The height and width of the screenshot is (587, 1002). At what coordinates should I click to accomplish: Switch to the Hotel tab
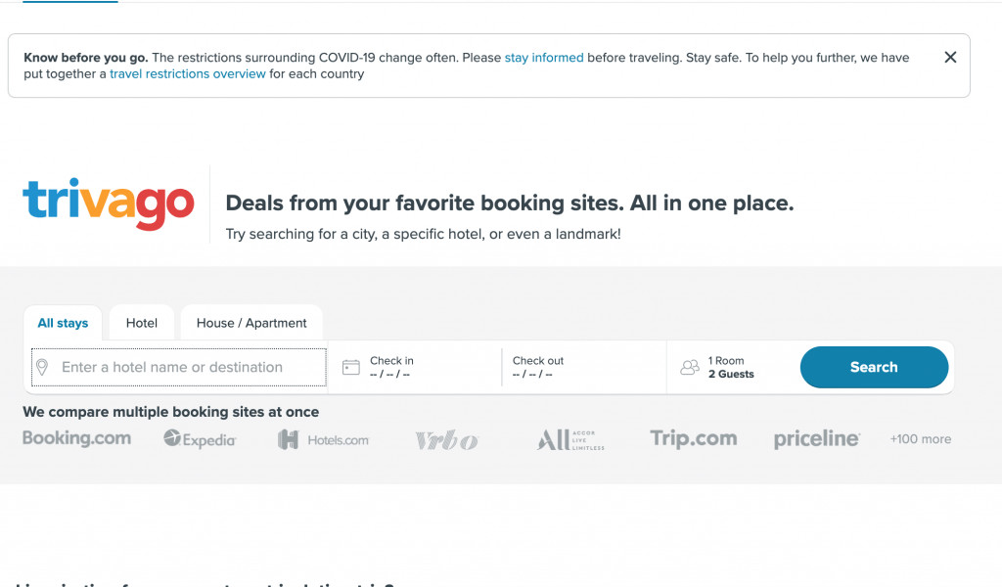click(142, 323)
